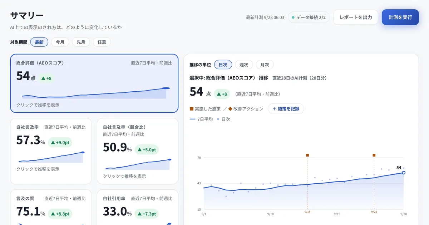This screenshot has width=429, height=225.
Task: Select 先月 period filter
Action: click(81, 42)
